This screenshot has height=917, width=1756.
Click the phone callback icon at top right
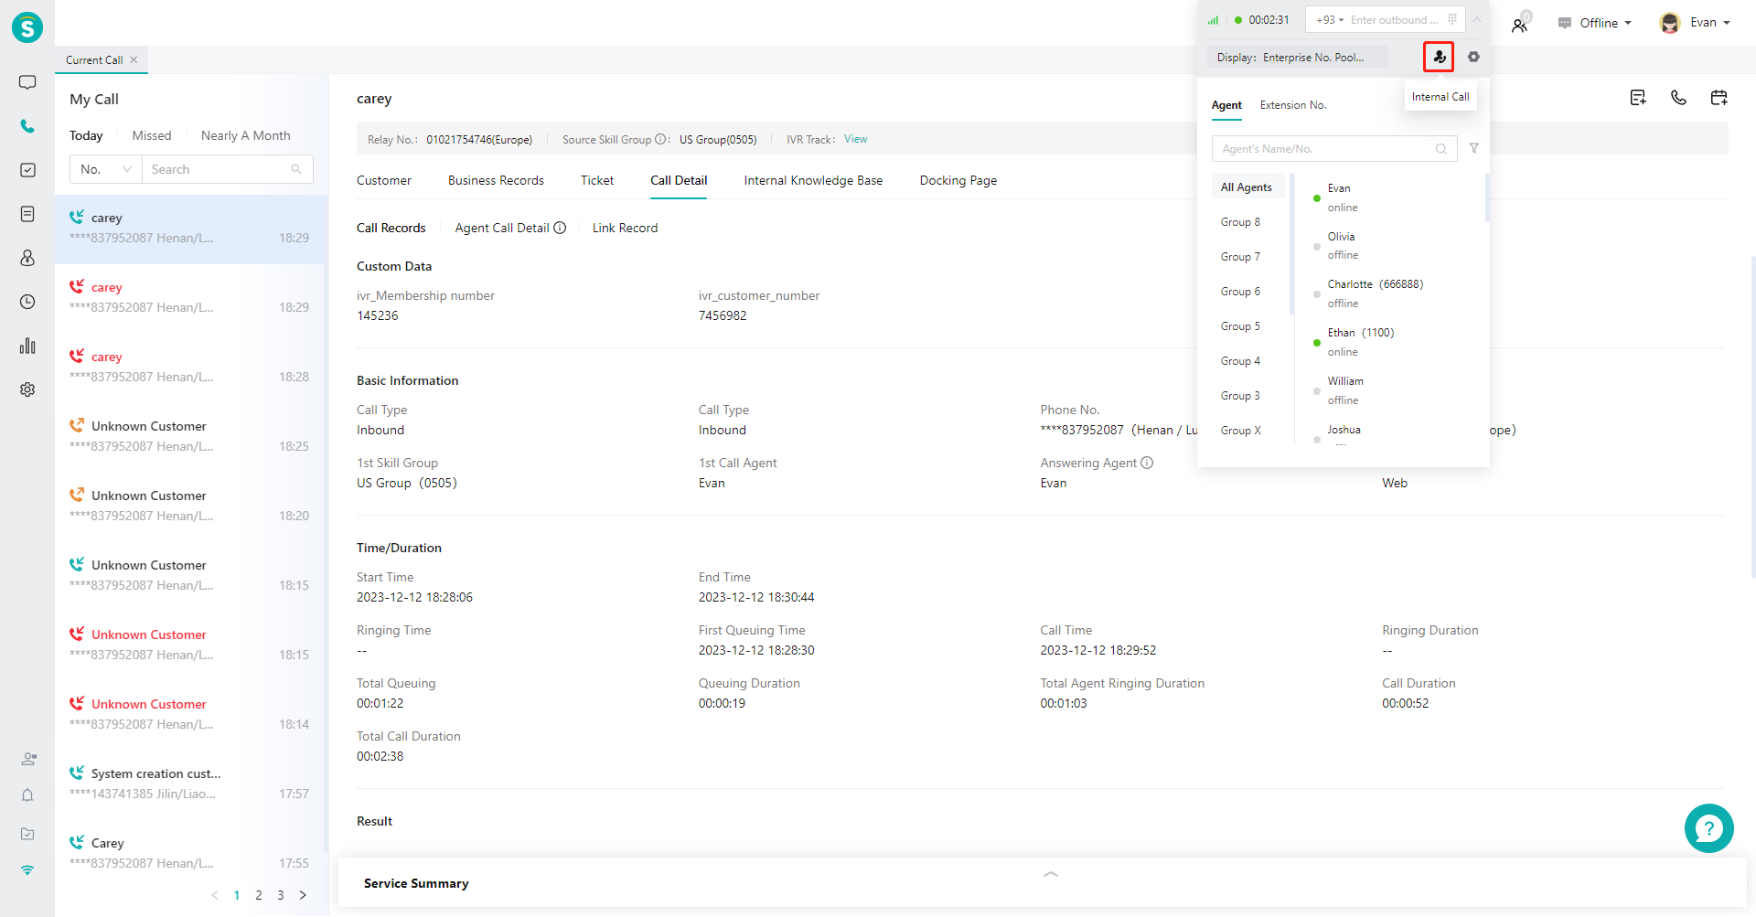[1678, 98]
